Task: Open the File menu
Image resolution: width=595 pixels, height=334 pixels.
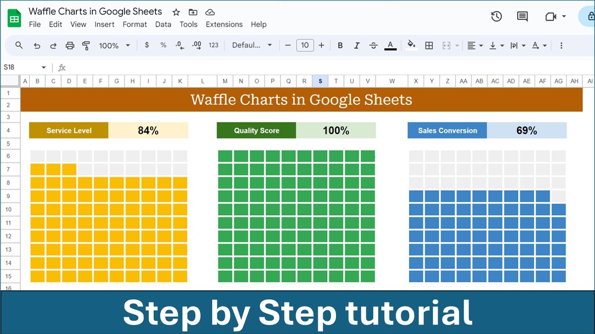Action: pos(35,24)
